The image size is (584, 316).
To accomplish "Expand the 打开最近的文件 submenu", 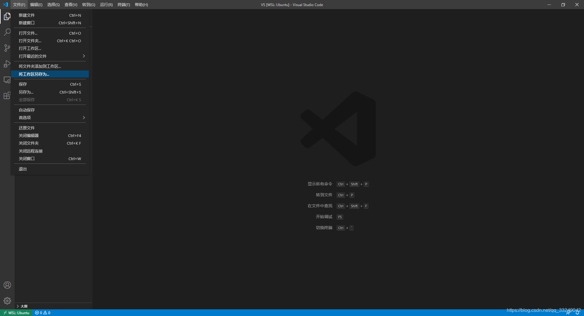I will pyautogui.click(x=50, y=56).
